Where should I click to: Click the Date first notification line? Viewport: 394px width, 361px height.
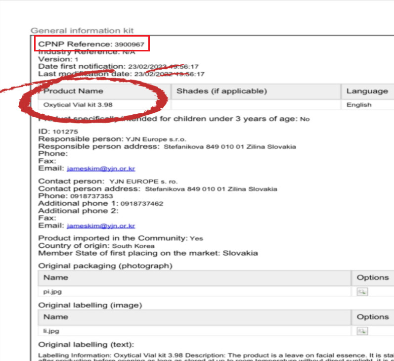[x=118, y=67]
